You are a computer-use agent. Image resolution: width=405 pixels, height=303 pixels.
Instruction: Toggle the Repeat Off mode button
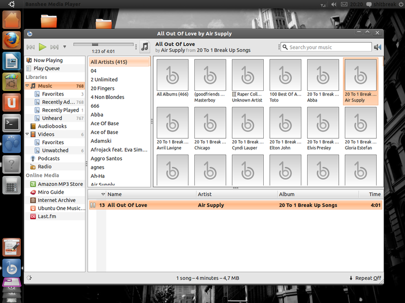point(365,278)
